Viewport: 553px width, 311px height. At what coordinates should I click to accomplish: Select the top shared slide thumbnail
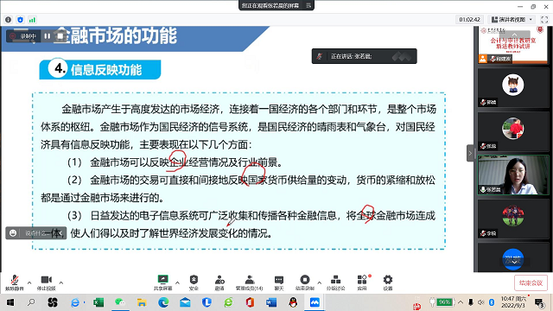click(x=513, y=45)
